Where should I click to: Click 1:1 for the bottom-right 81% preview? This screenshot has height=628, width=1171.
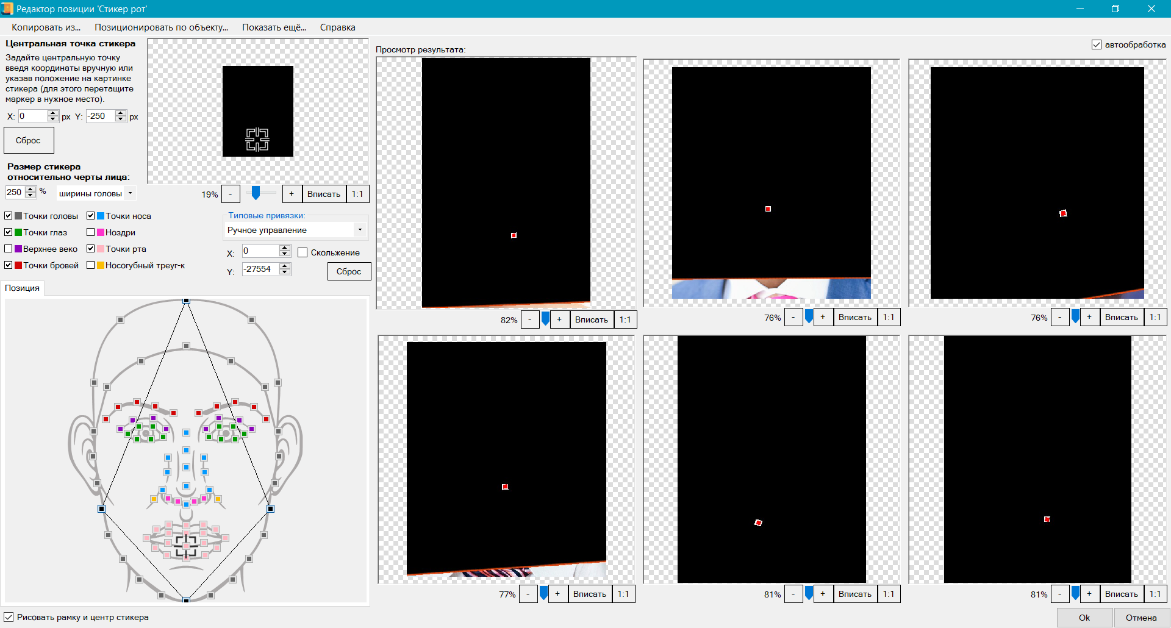(1155, 594)
